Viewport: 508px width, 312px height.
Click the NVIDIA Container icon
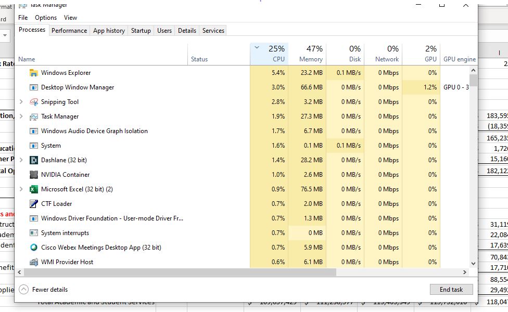34,175
